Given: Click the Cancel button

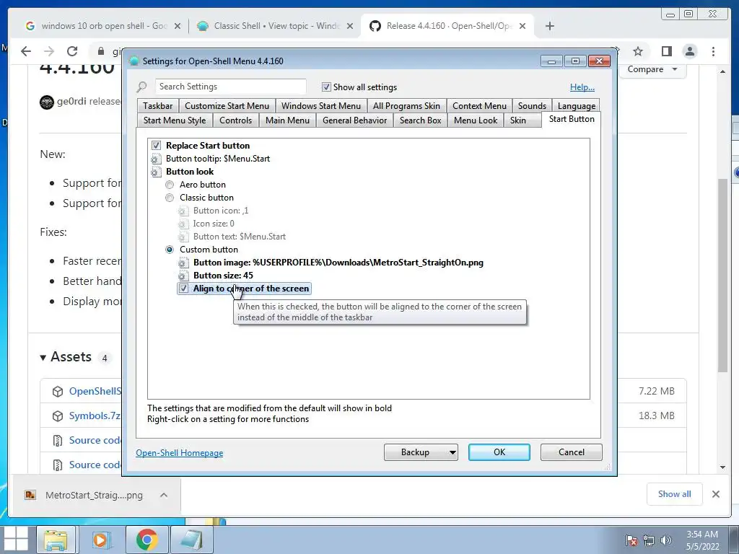Looking at the screenshot, I should (572, 452).
